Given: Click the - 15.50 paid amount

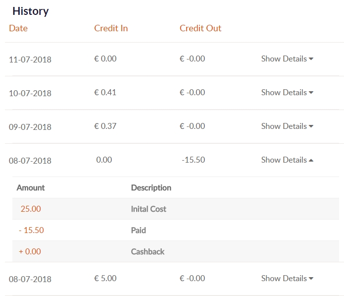Looking at the screenshot, I should coord(31,230).
